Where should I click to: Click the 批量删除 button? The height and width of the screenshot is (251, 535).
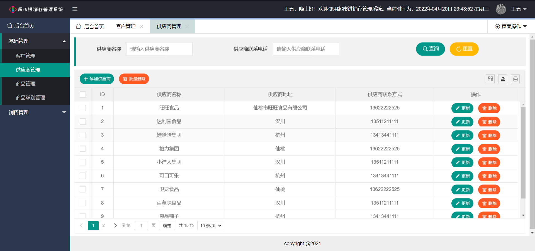[x=134, y=79]
